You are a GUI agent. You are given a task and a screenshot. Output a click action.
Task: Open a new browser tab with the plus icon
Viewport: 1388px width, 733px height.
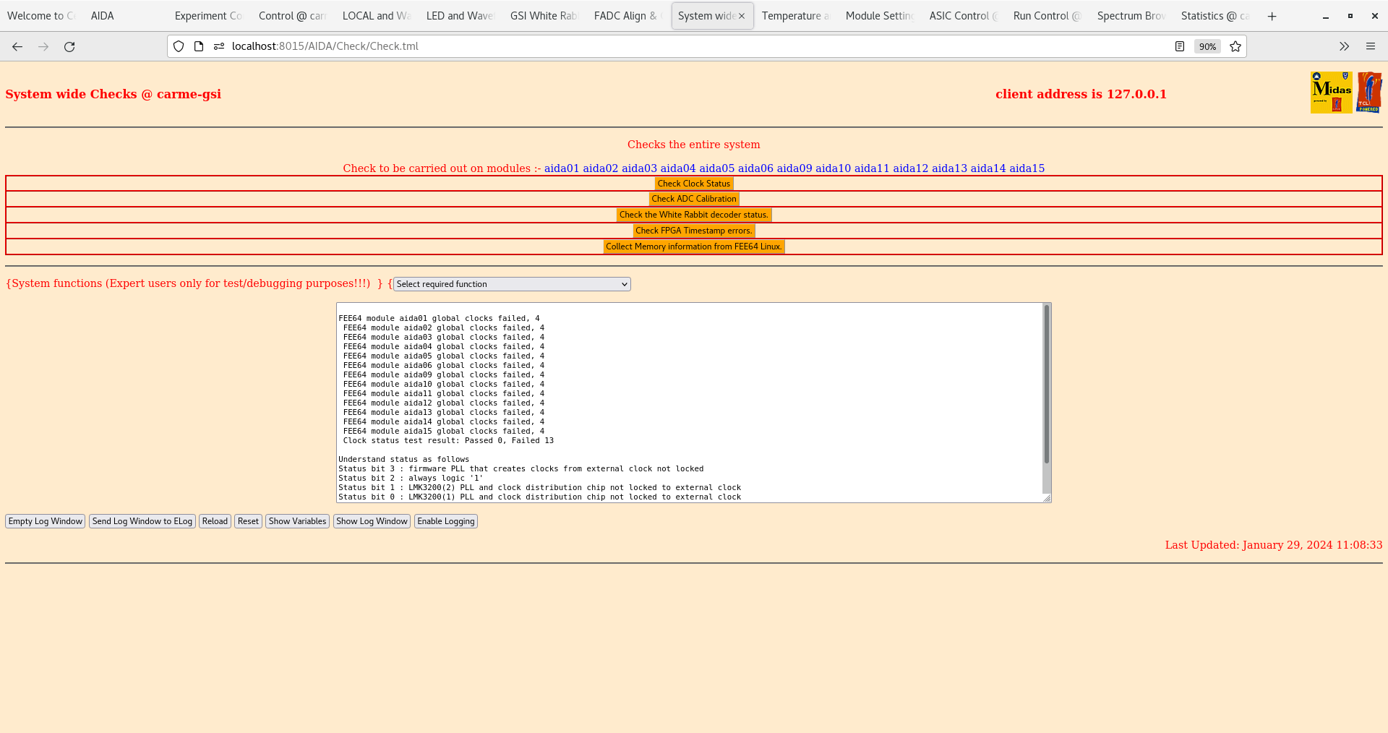point(1272,16)
